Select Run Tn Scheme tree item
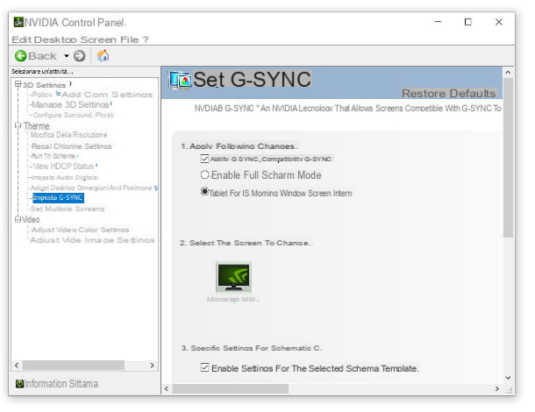The image size is (535, 412). 53,156
